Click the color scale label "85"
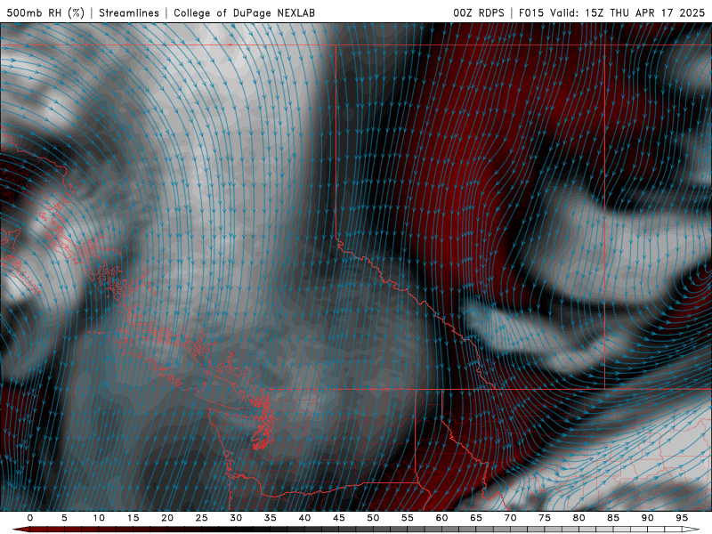This screenshot has width=712, height=534. click(x=613, y=518)
